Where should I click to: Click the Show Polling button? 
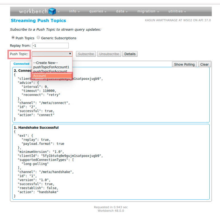click(x=184, y=64)
